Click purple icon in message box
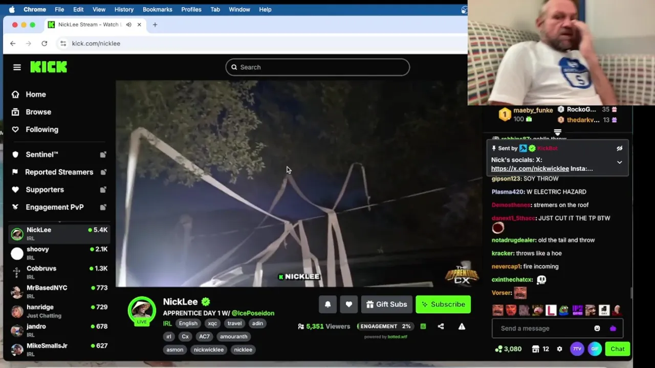Viewport: 655px width, 368px height. pyautogui.click(x=613, y=328)
